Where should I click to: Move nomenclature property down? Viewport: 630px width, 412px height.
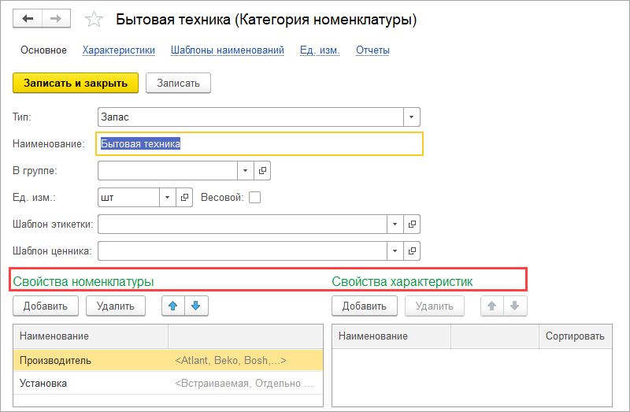pos(196,306)
